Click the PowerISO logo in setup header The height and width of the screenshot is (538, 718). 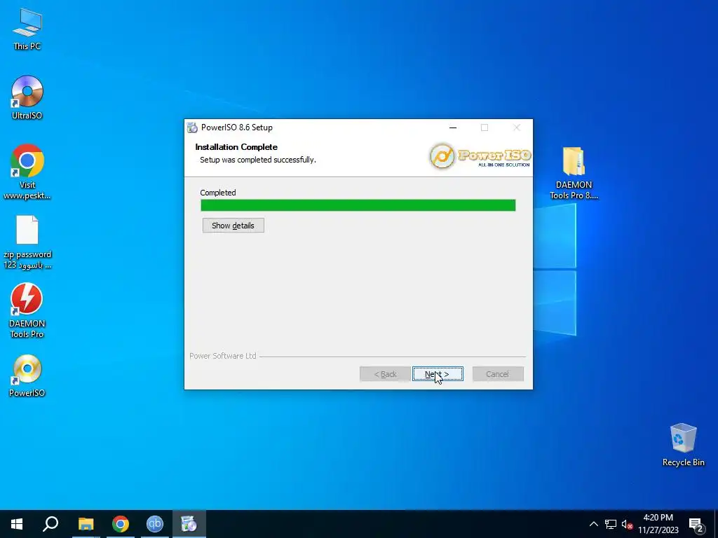click(x=480, y=156)
